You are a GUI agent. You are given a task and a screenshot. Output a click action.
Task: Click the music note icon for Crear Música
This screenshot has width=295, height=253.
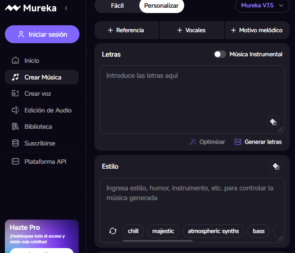(15, 77)
